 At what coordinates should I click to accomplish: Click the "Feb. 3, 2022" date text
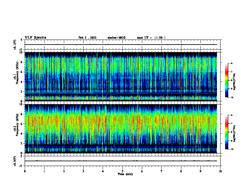(87, 38)
